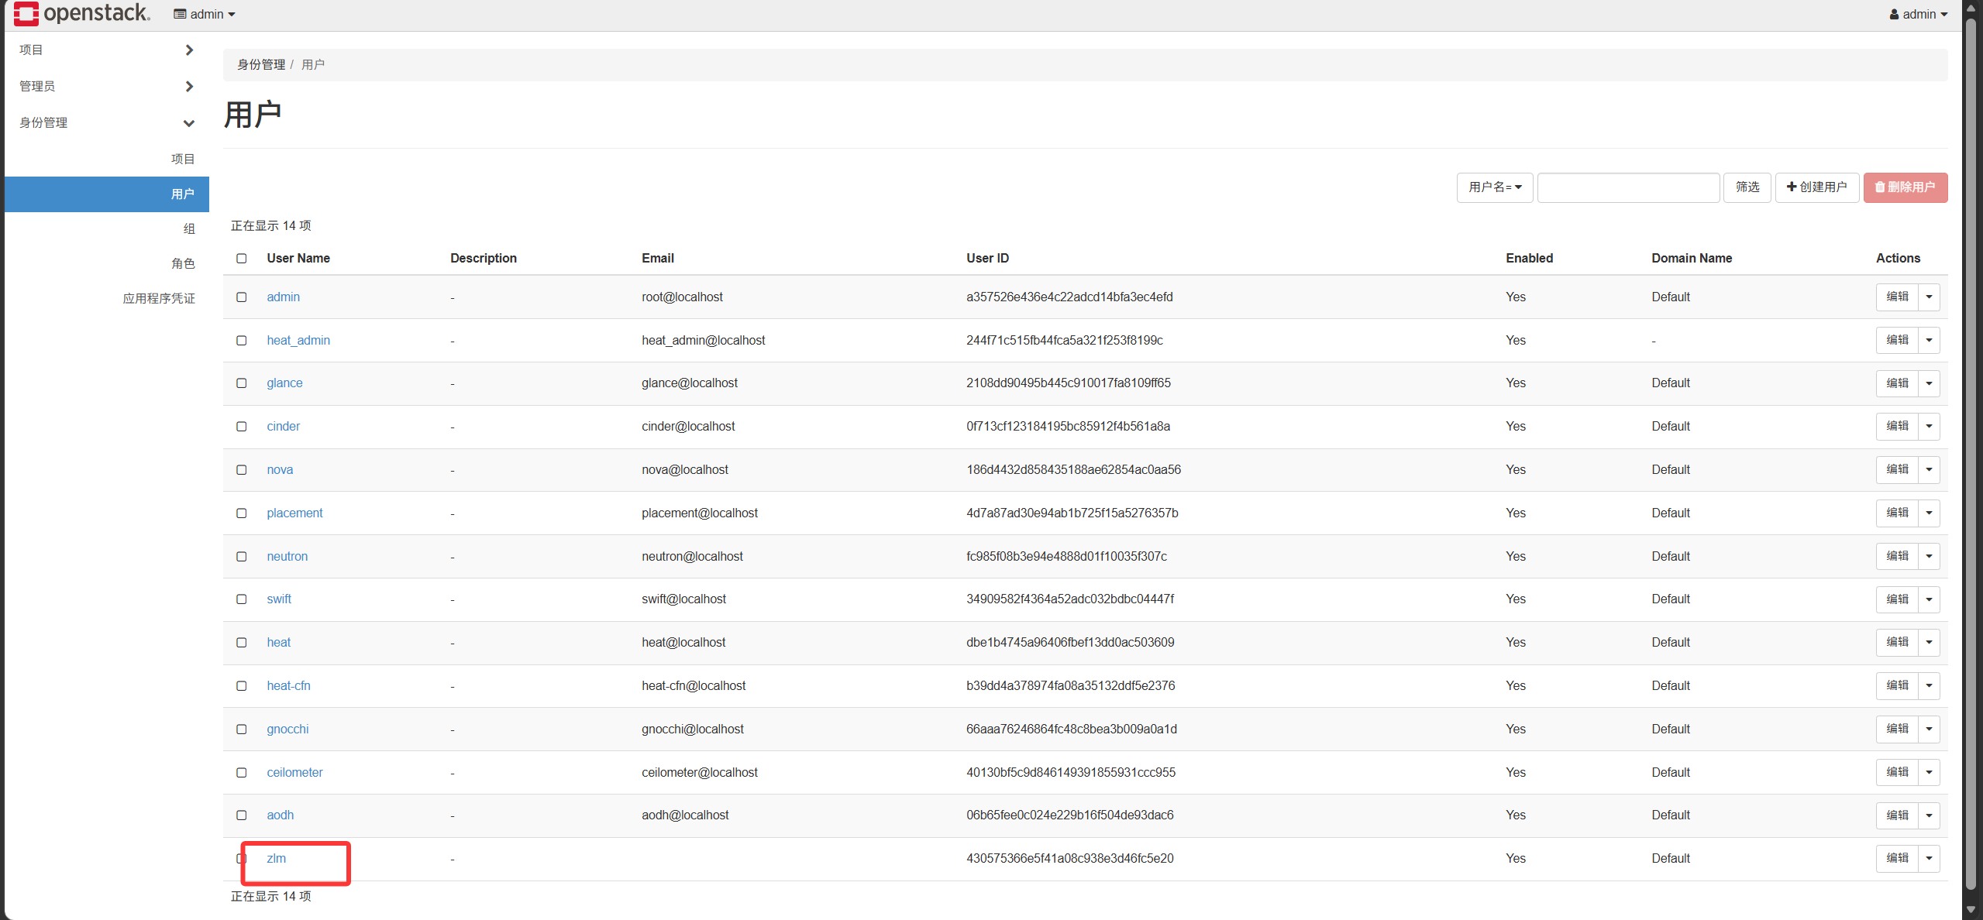This screenshot has width=1983, height=920.
Task: Open the cinder user link
Action: (x=283, y=427)
